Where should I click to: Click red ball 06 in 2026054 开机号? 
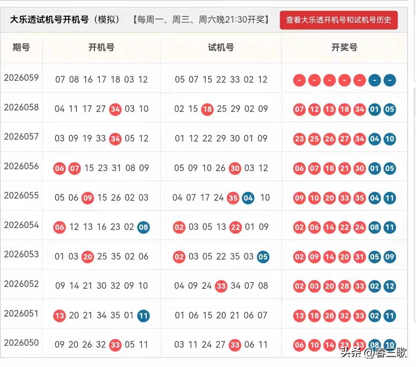59,227
